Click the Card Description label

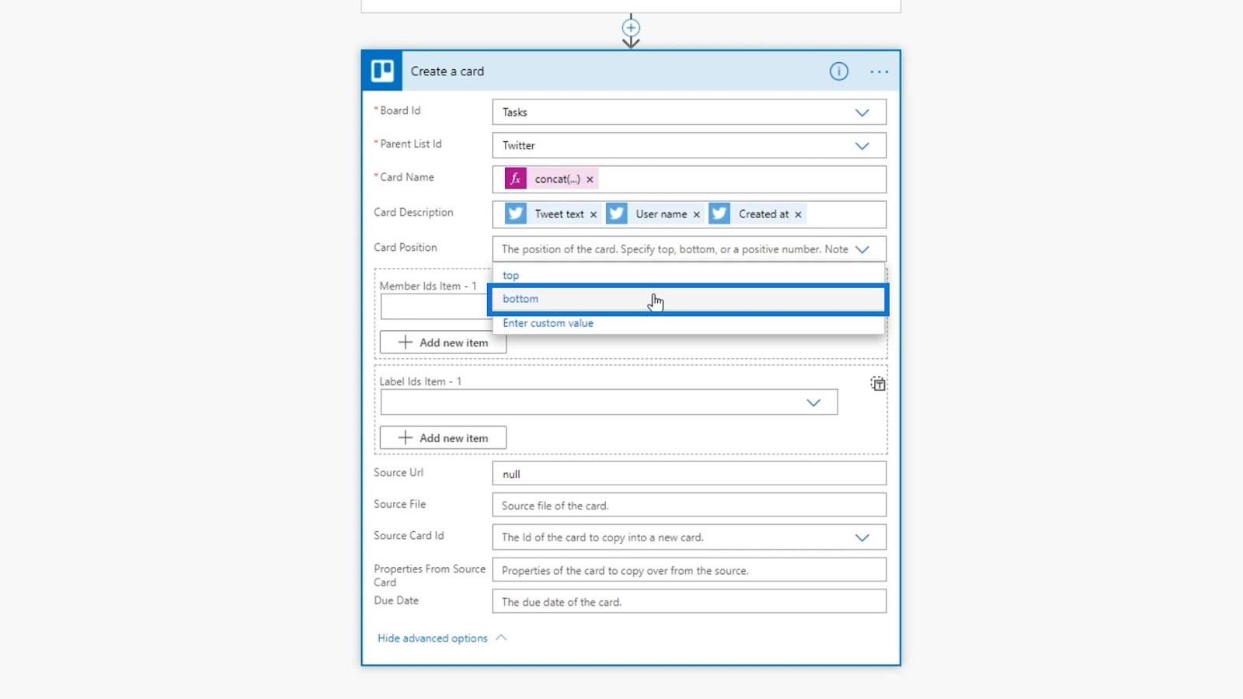[413, 213]
